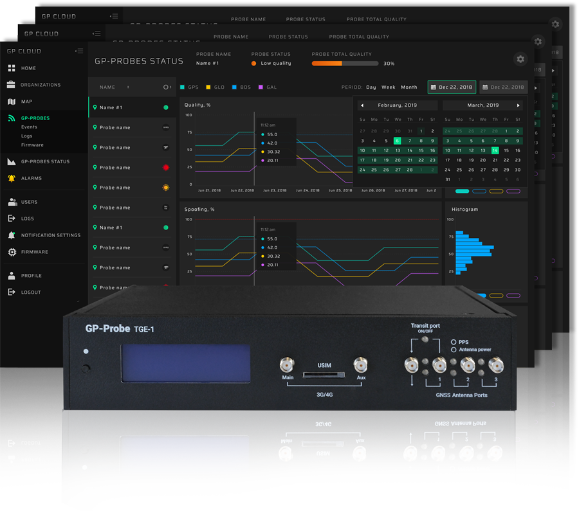Toggle the BDS series in the legend
579x511 pixels.
241,87
